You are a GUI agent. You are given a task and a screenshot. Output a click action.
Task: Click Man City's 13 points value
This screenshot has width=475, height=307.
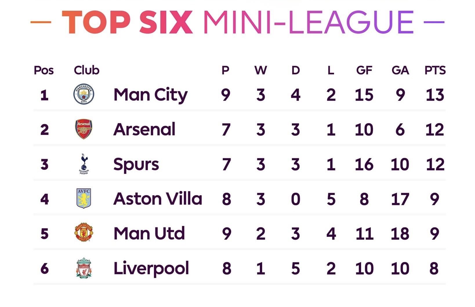pos(435,95)
